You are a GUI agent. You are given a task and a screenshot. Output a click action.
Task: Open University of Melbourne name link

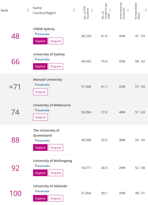[x=52, y=105]
